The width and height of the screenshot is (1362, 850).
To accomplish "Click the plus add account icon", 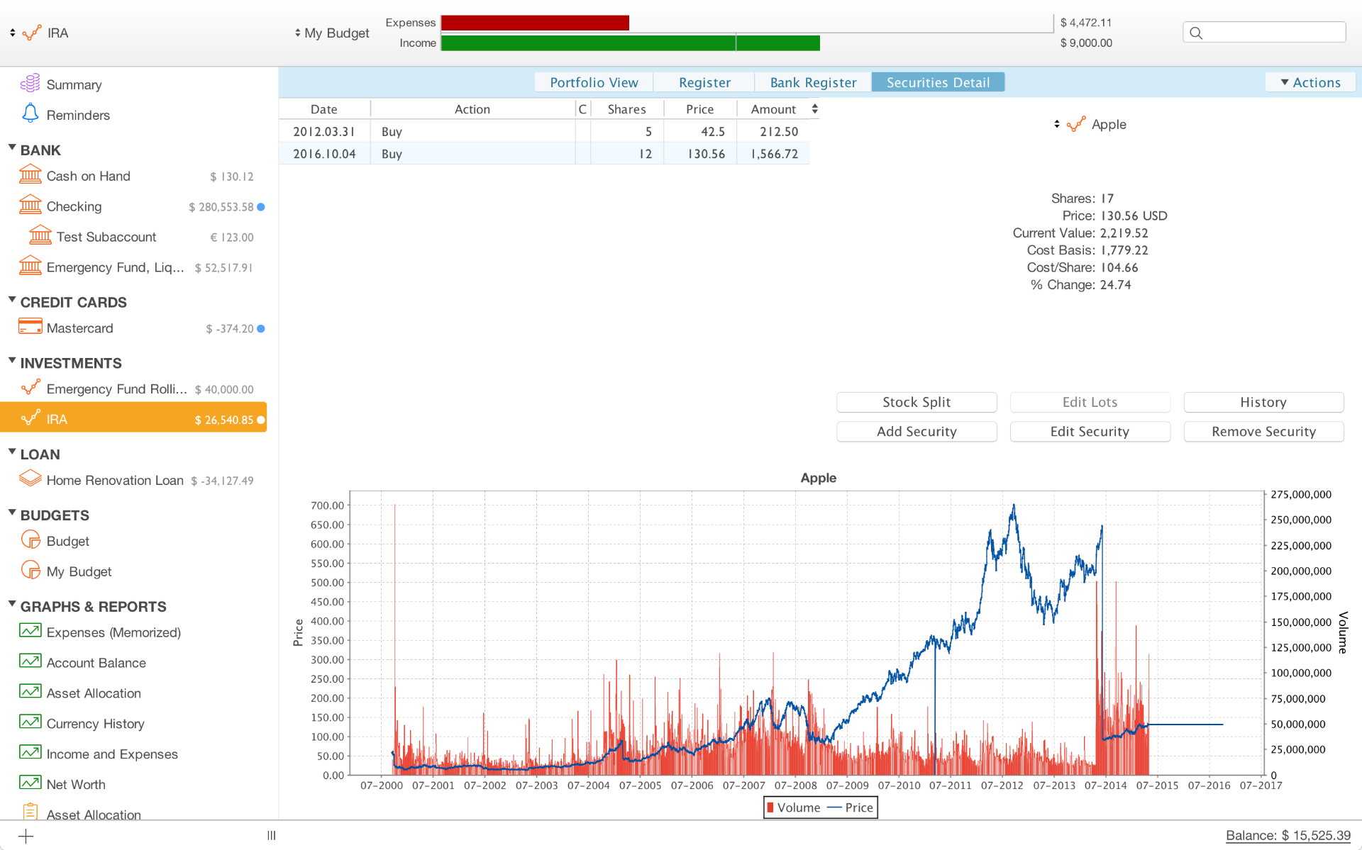I will click(x=26, y=836).
